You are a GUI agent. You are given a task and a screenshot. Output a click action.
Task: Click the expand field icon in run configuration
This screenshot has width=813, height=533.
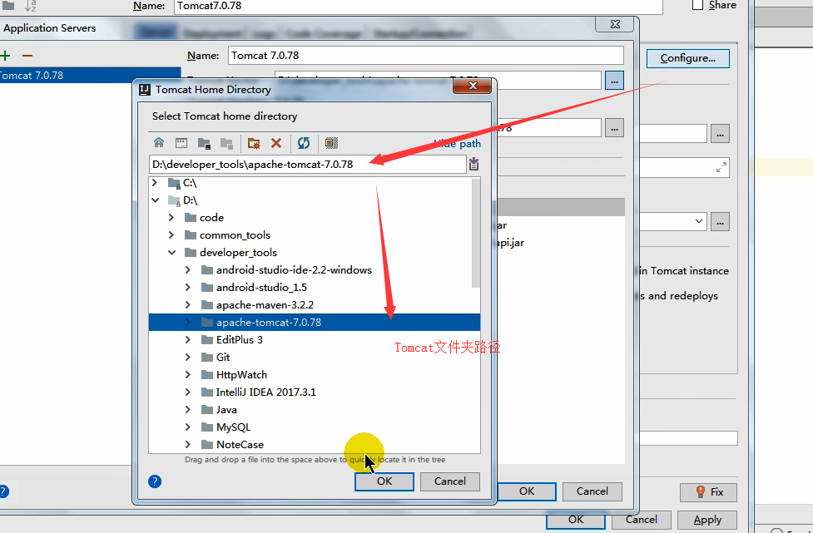click(721, 168)
